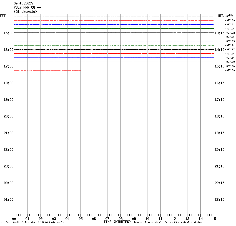Click the "16:15" UTC time label
The height and width of the screenshot is (226, 236).
click(219, 83)
